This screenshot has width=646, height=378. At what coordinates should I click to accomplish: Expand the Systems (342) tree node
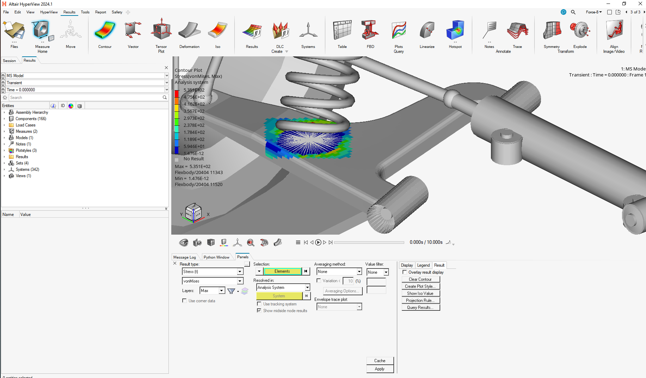pos(4,169)
